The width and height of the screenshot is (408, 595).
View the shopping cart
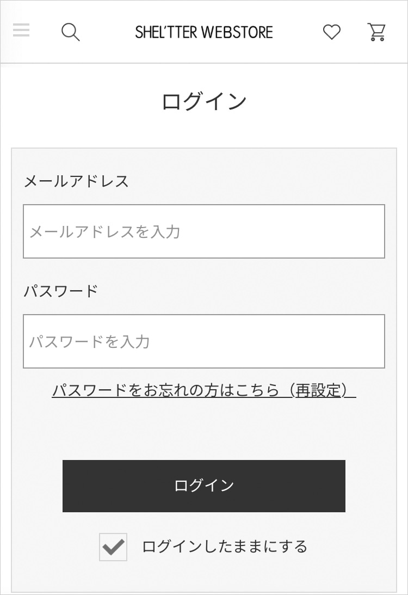[x=376, y=32]
